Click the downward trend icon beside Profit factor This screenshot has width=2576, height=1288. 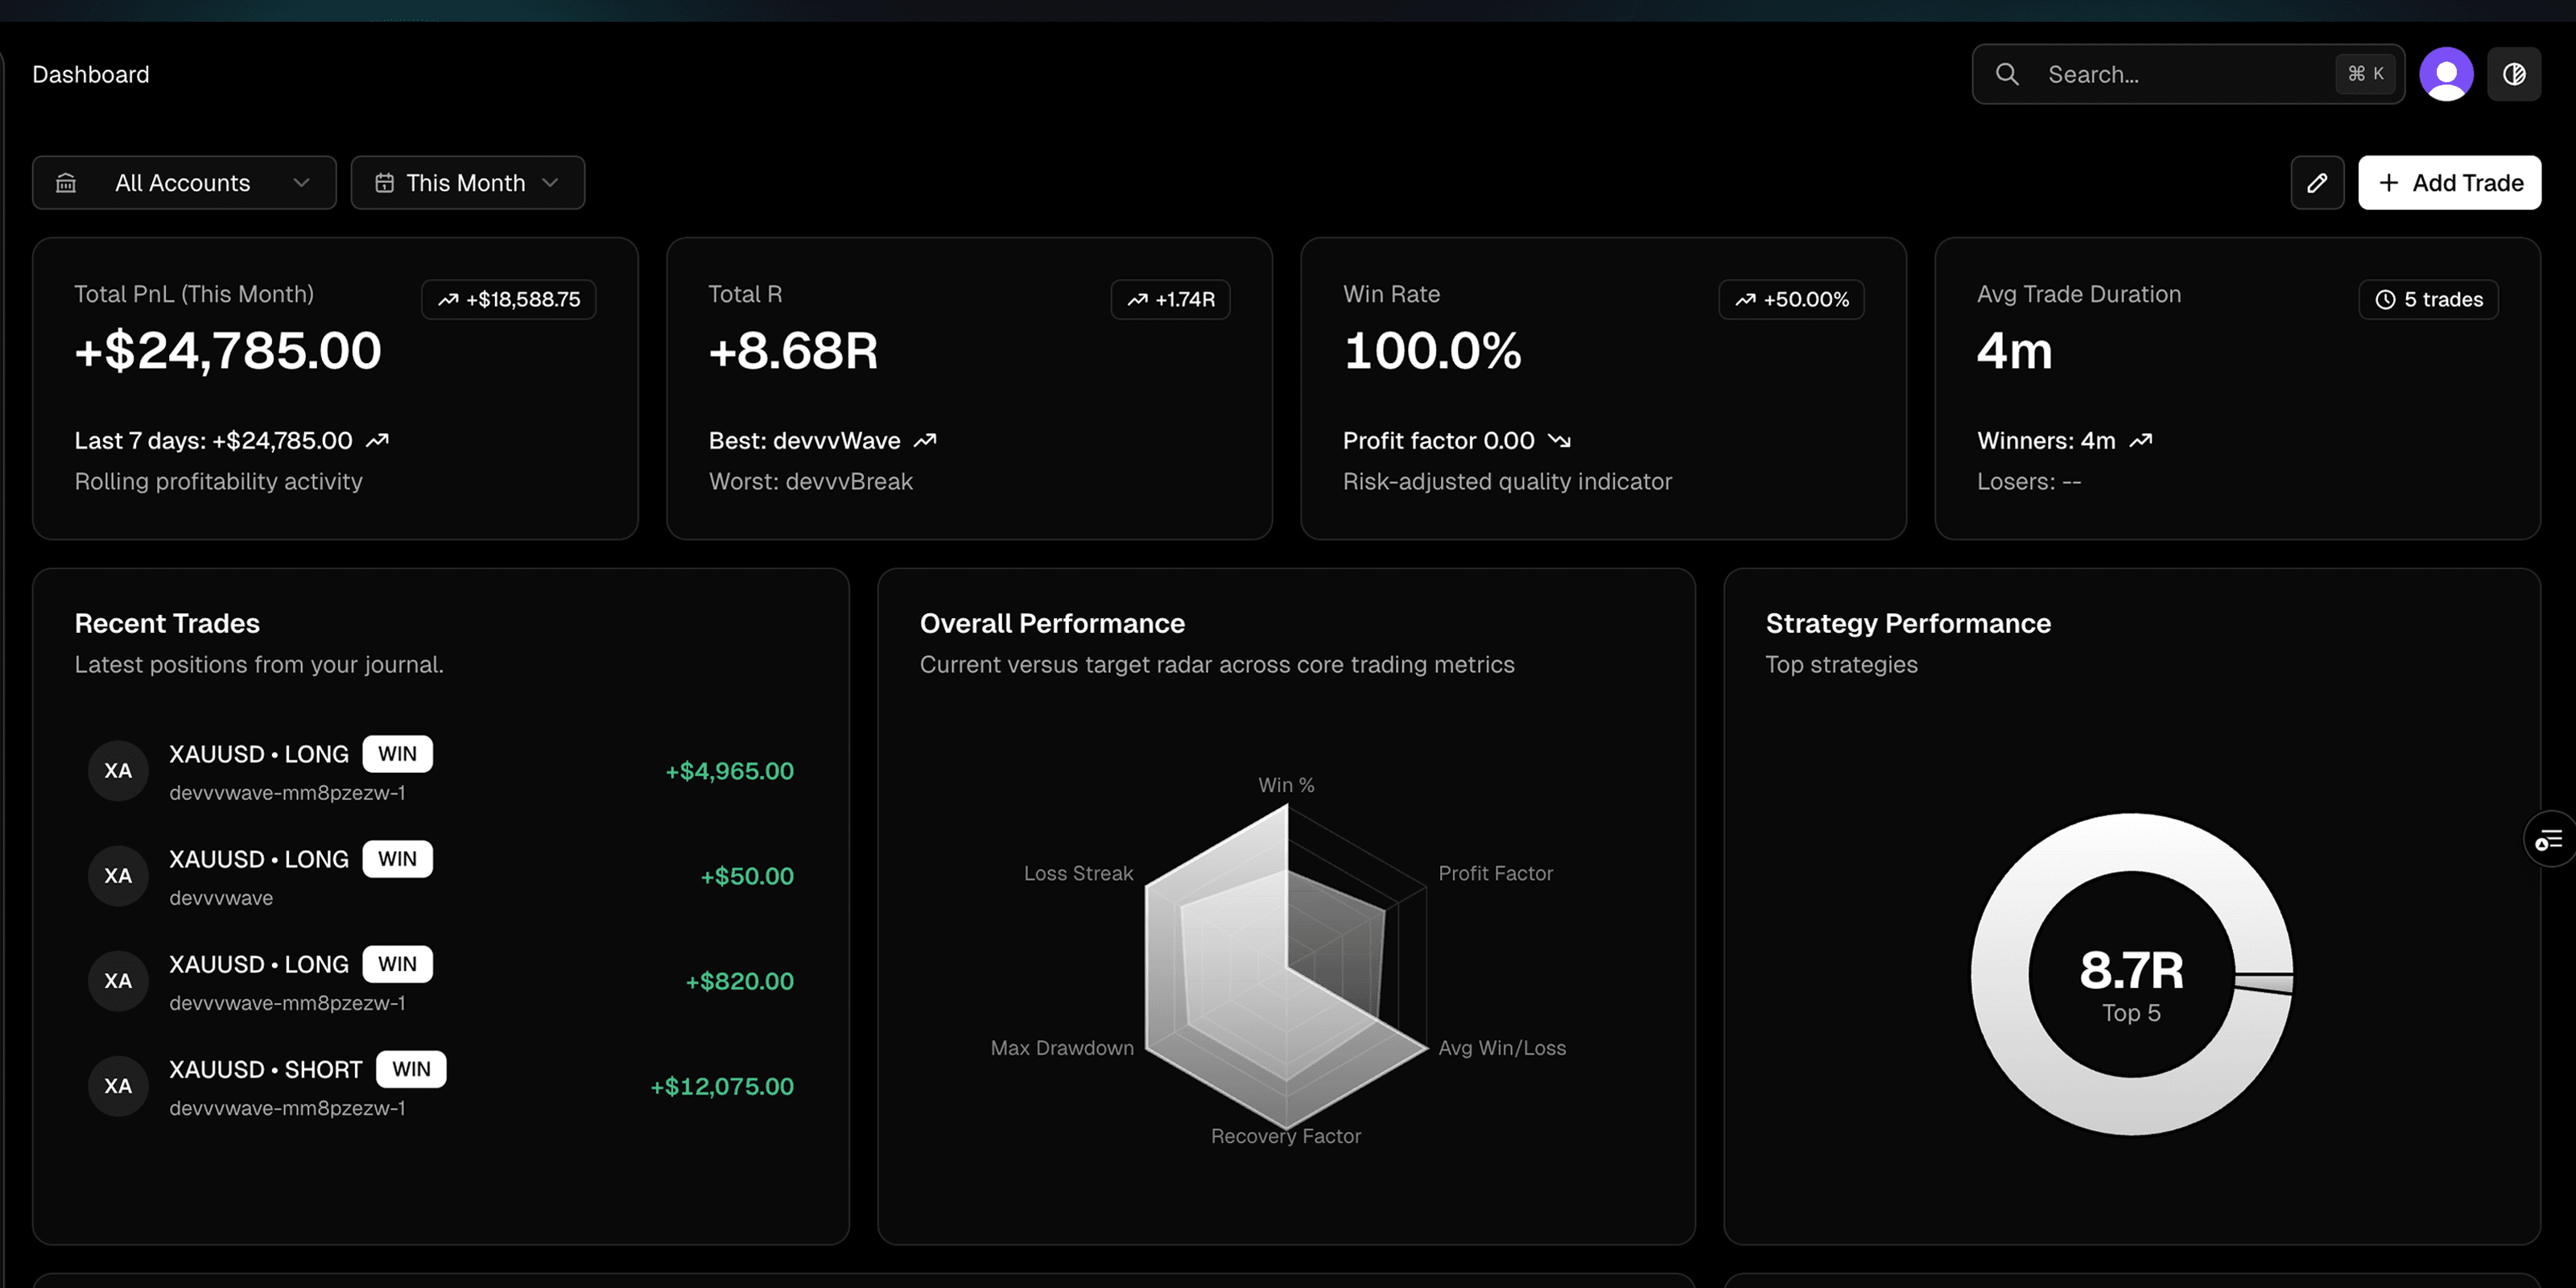(x=1559, y=440)
